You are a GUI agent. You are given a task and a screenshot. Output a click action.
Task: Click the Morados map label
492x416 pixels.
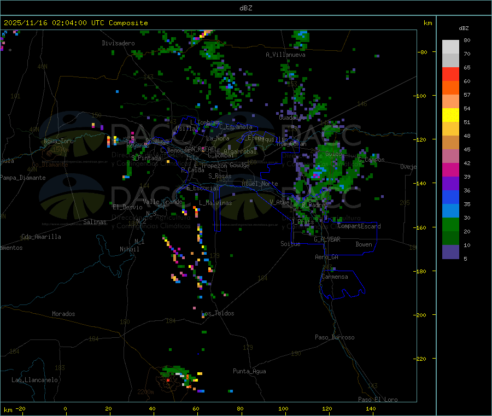click(63, 314)
